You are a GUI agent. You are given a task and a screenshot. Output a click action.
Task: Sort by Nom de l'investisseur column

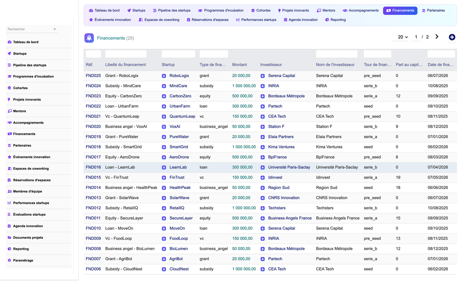click(335, 65)
